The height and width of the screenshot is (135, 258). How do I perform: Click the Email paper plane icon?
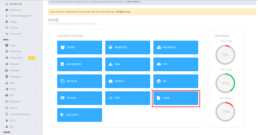7,89
